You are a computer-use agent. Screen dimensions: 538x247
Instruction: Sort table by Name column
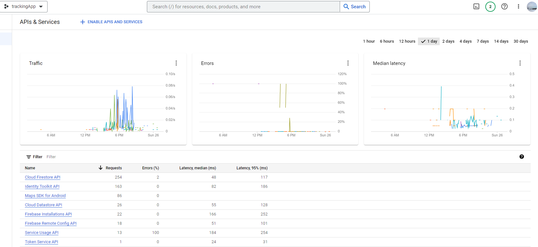[30, 168]
